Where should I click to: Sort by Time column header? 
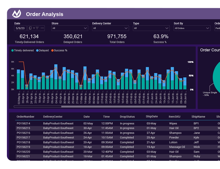(x=106, y=117)
